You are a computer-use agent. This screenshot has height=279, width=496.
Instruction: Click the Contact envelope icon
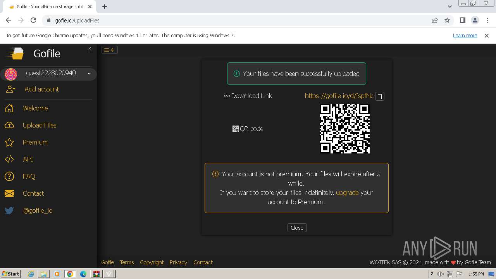click(9, 193)
